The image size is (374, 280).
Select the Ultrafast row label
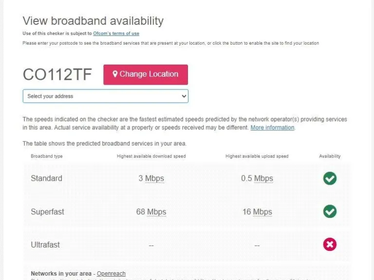(45, 245)
